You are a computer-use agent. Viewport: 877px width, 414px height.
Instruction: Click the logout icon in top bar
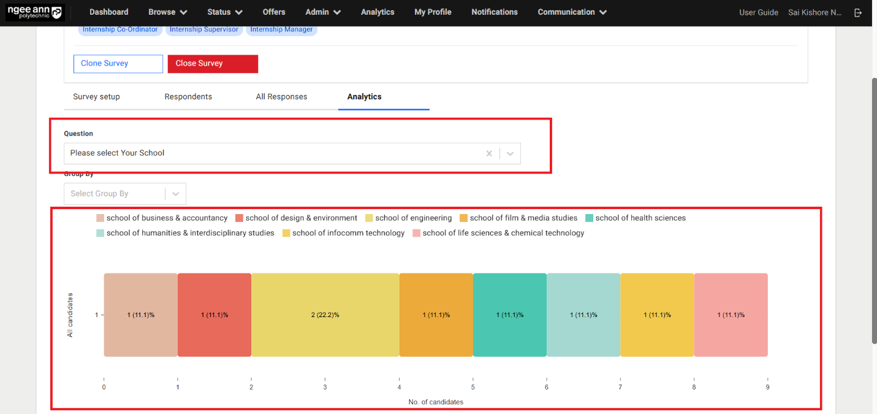click(x=858, y=12)
